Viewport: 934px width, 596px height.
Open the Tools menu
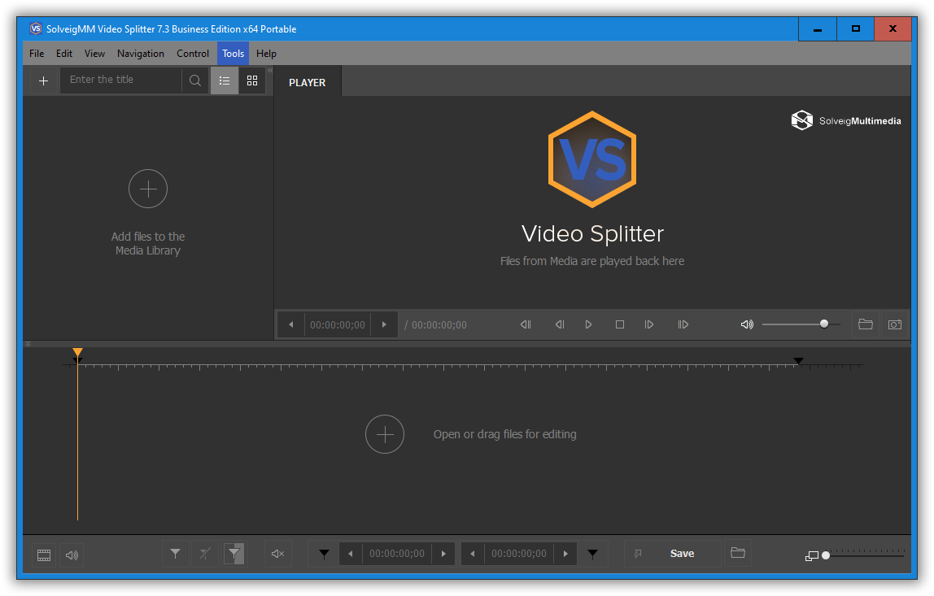[233, 54]
